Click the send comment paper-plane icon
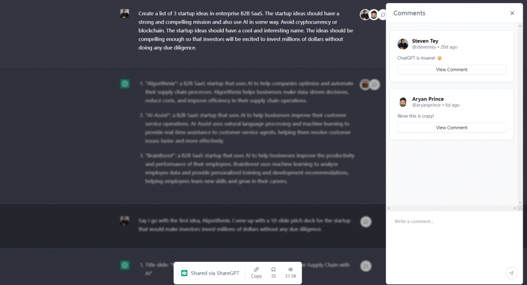This screenshot has height=285, width=527. pos(511,273)
